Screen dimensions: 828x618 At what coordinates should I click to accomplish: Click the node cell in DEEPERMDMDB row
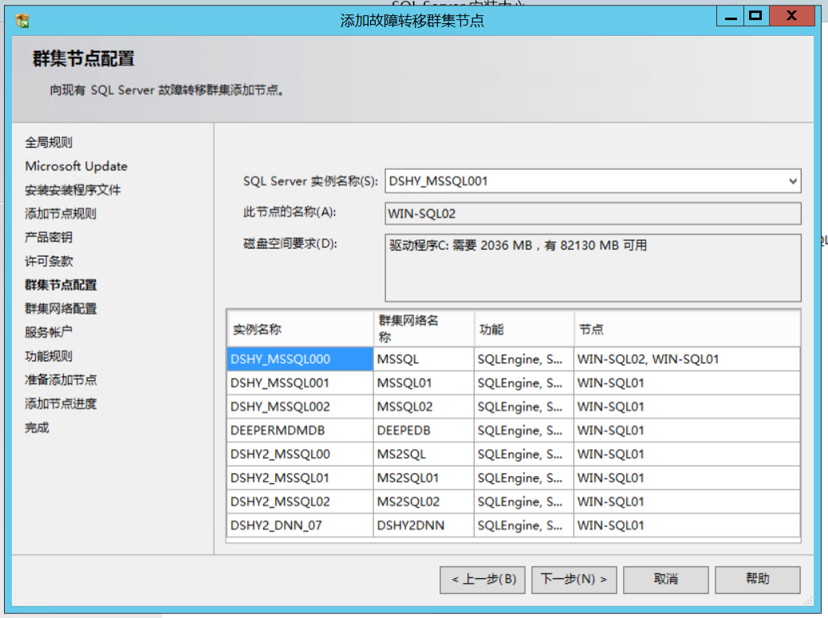pyautogui.click(x=687, y=431)
